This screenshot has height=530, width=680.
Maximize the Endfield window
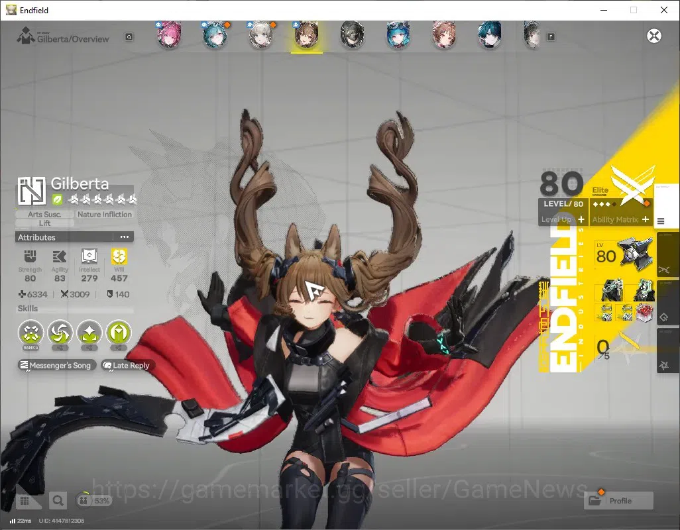pos(633,10)
